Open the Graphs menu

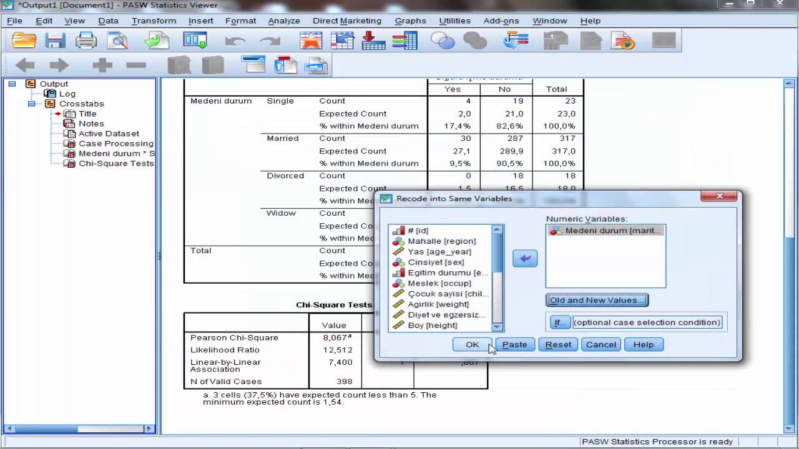click(x=410, y=21)
